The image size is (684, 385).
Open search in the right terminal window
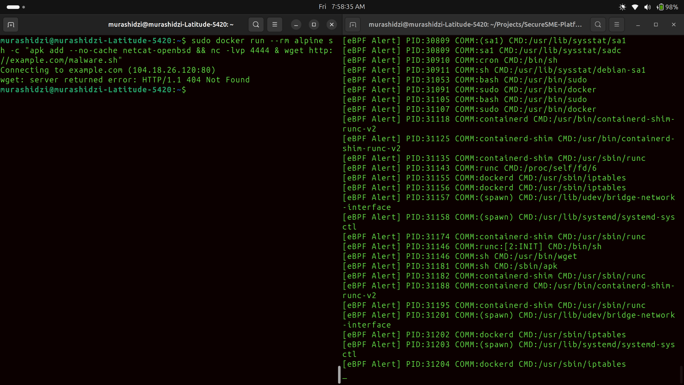pyautogui.click(x=598, y=24)
